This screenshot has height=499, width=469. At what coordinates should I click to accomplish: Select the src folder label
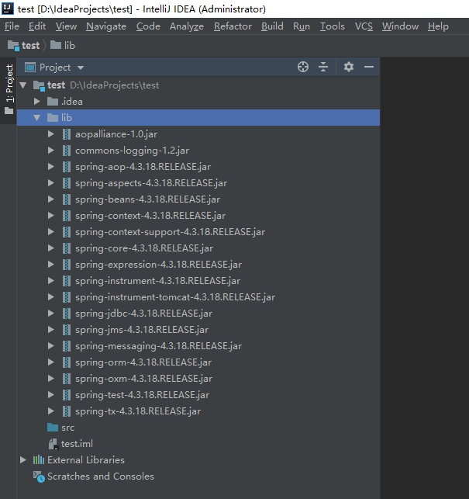(x=67, y=428)
